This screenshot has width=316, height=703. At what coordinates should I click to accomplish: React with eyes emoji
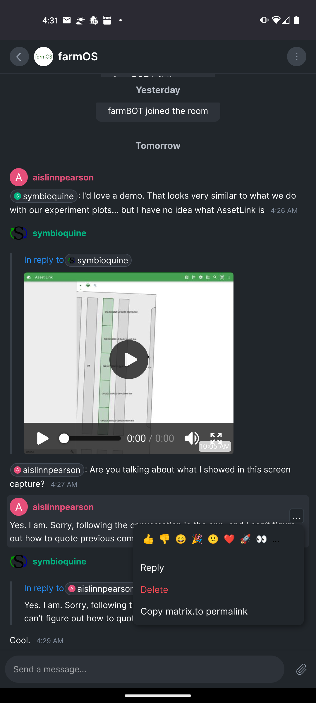click(261, 539)
